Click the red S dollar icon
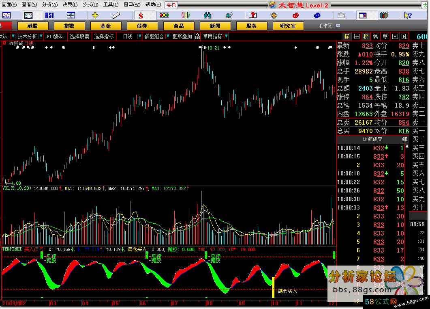This screenshot has height=309, width=430. coord(141,15)
